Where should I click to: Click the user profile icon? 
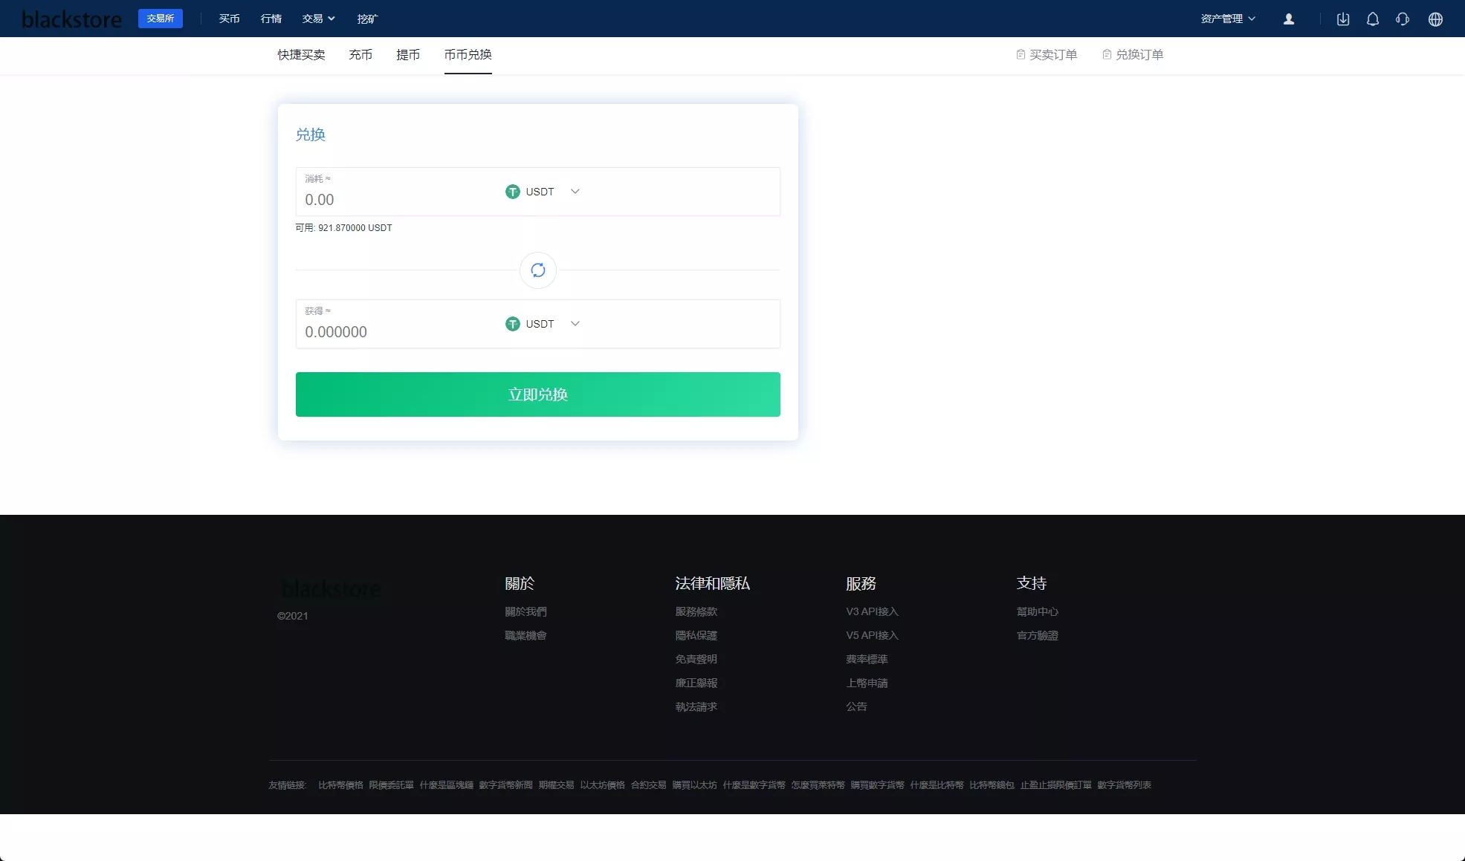click(1289, 19)
